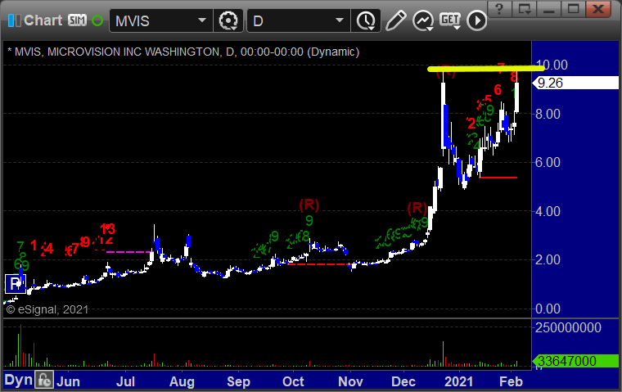622x392 pixels.
Task: Toggle the lock icon next to Dyn
Action: tap(44, 380)
